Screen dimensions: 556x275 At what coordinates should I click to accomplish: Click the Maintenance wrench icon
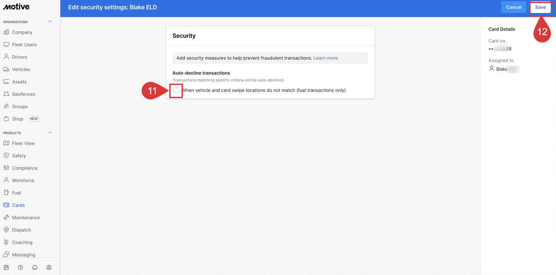[6, 218]
